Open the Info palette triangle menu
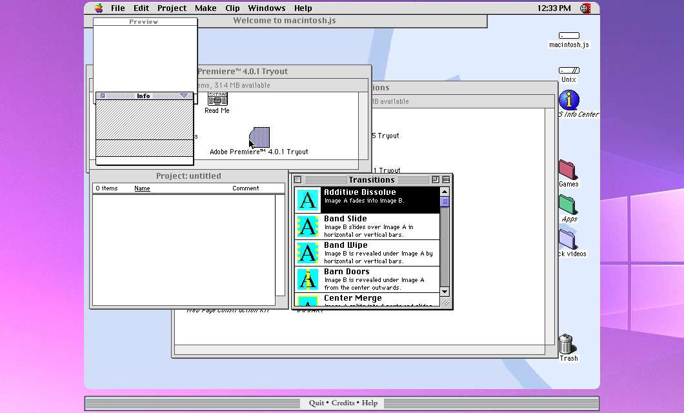 pos(184,96)
